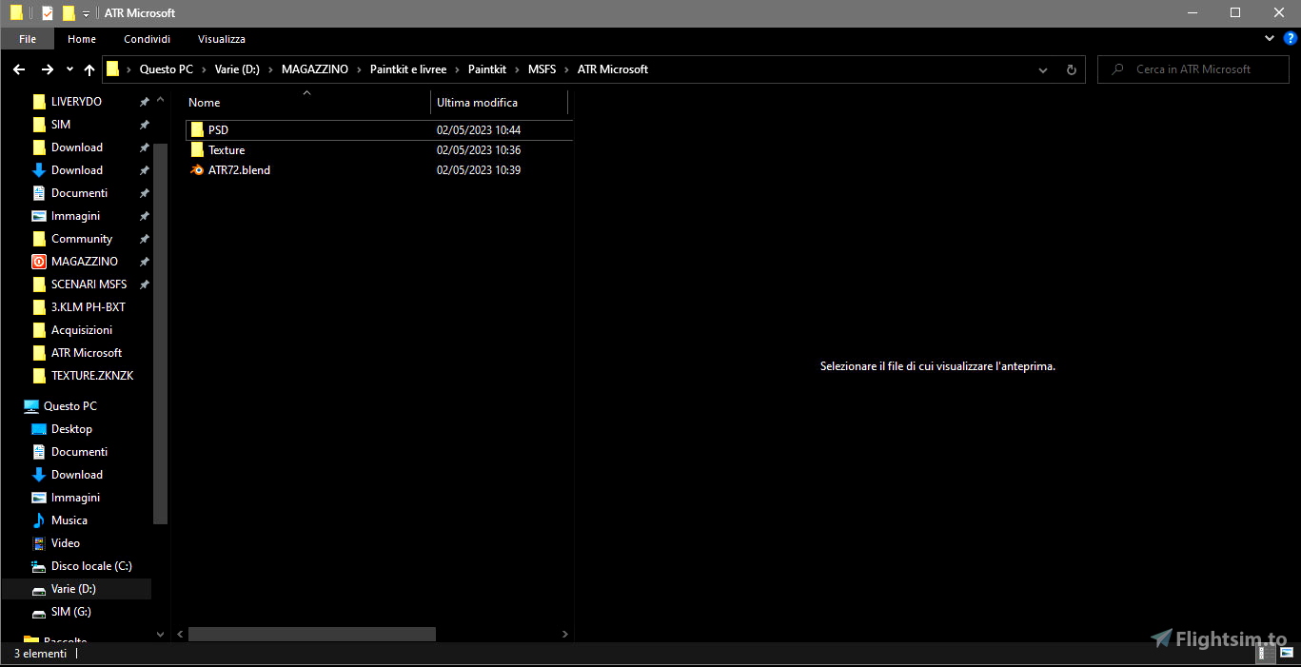Image resolution: width=1301 pixels, height=667 pixels.
Task: Select Immagini under Questo PC
Action: pyautogui.click(x=75, y=498)
